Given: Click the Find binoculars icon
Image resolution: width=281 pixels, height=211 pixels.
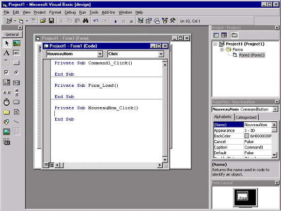Looking at the screenshot, I should click(85, 21).
